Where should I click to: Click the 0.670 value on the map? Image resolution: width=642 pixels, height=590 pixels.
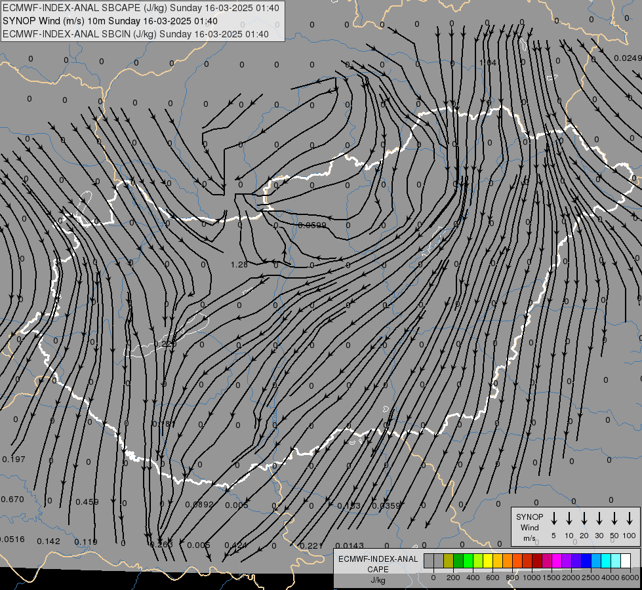click(12, 499)
